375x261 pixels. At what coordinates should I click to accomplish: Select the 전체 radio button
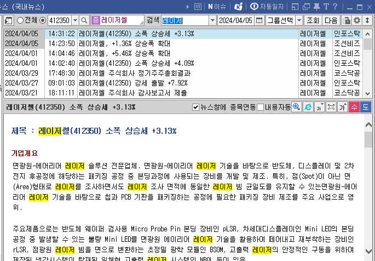(20, 21)
